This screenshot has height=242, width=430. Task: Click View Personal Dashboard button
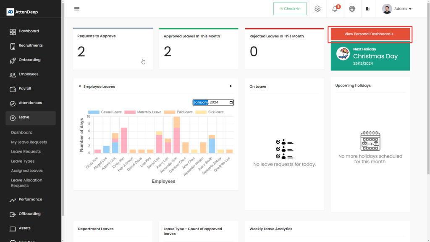[370, 34]
